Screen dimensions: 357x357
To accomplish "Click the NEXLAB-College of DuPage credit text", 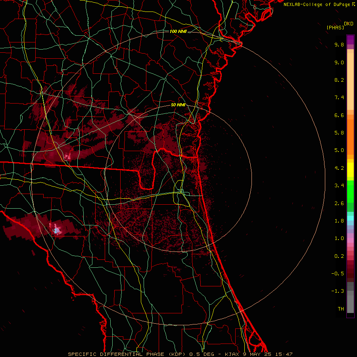I will pyautogui.click(x=317, y=4).
